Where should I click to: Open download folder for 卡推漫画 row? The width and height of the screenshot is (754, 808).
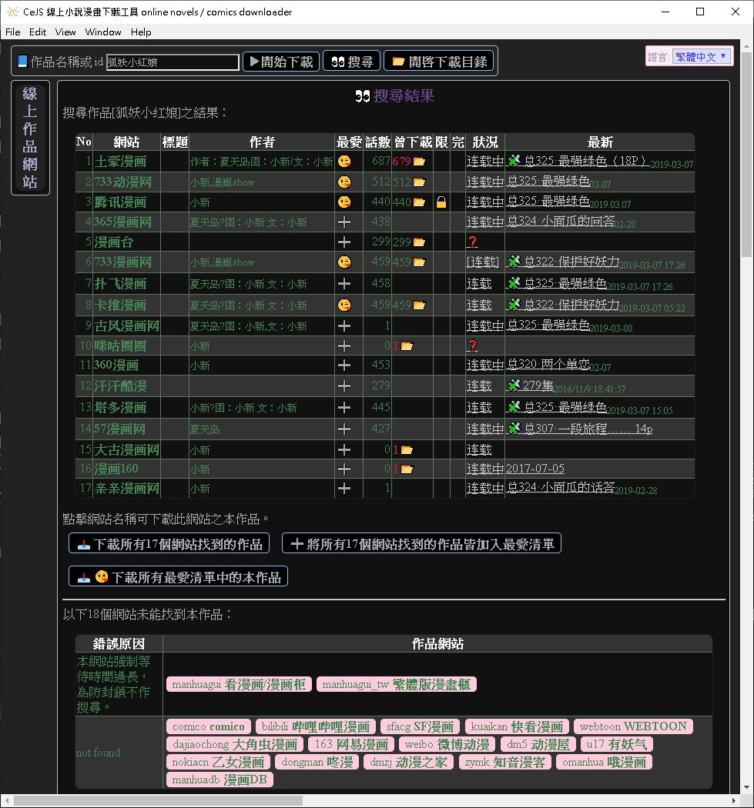(x=419, y=306)
